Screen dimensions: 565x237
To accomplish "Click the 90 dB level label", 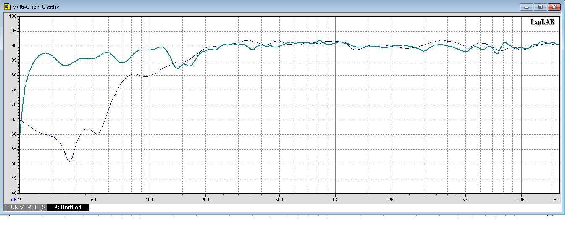I will pos(13,46).
